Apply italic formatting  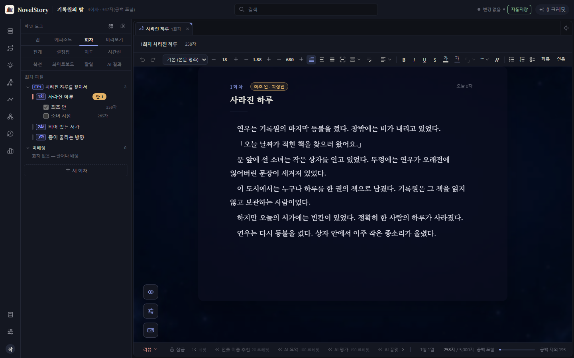pos(414,60)
